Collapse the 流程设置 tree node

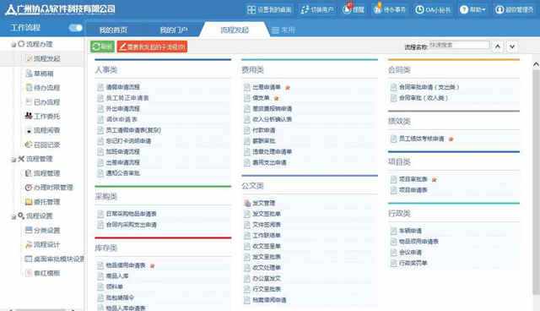pyautogui.click(x=13, y=216)
